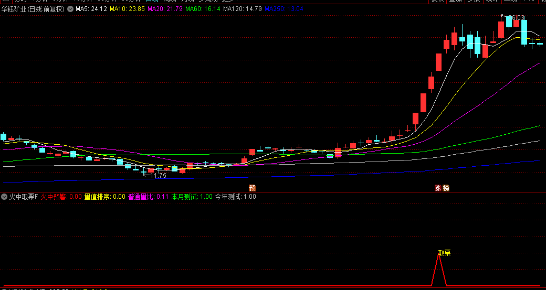546x290 pixels.
Task: Select the MA120: 14.79 label
Action: 243,9
